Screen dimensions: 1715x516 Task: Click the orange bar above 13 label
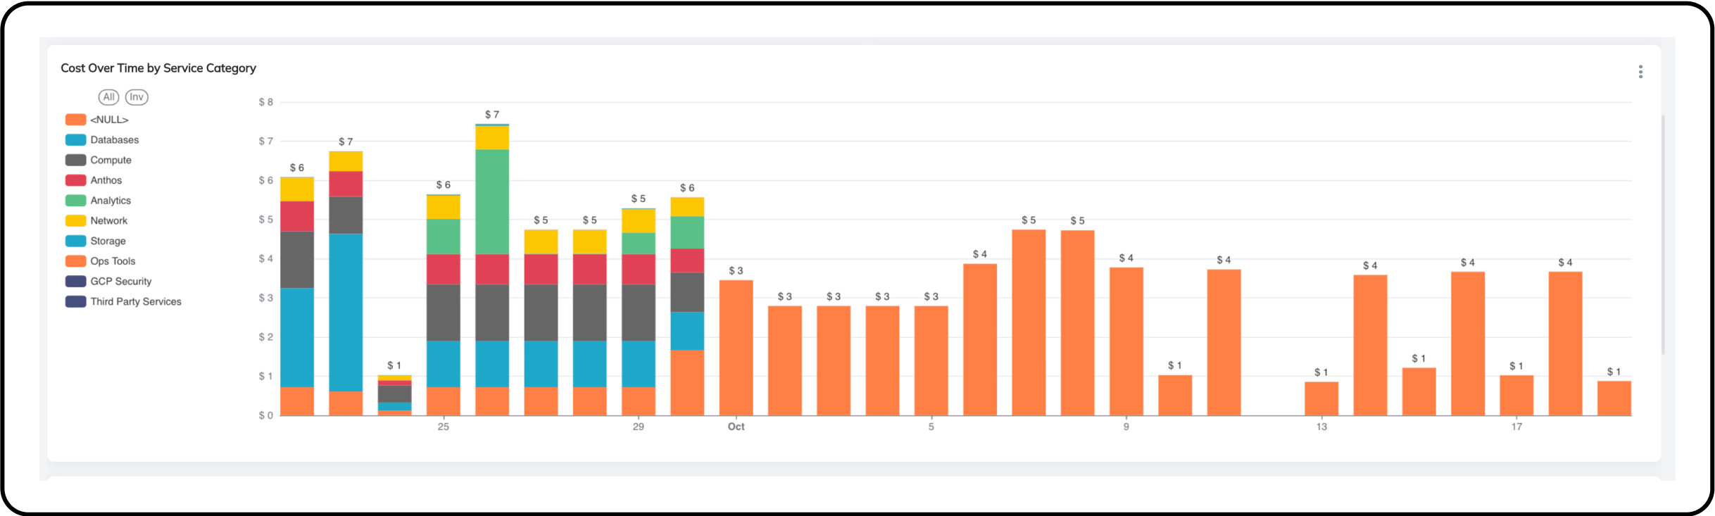point(1321,398)
